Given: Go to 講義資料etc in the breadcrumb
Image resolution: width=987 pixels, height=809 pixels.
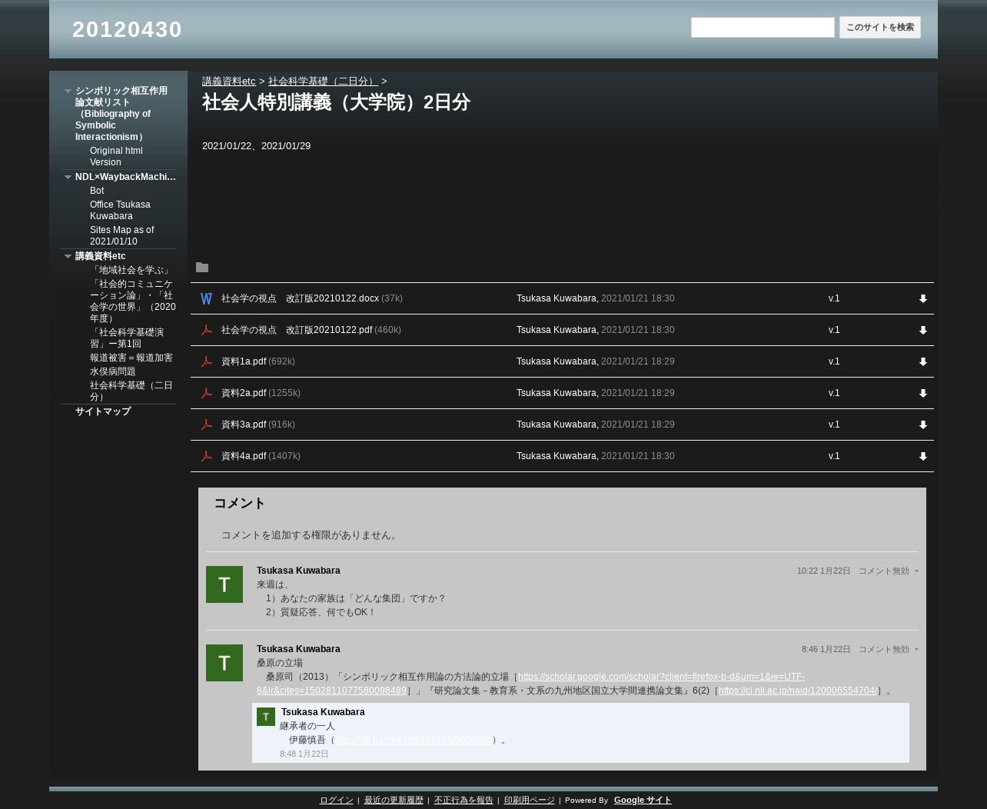Looking at the screenshot, I should click(228, 82).
